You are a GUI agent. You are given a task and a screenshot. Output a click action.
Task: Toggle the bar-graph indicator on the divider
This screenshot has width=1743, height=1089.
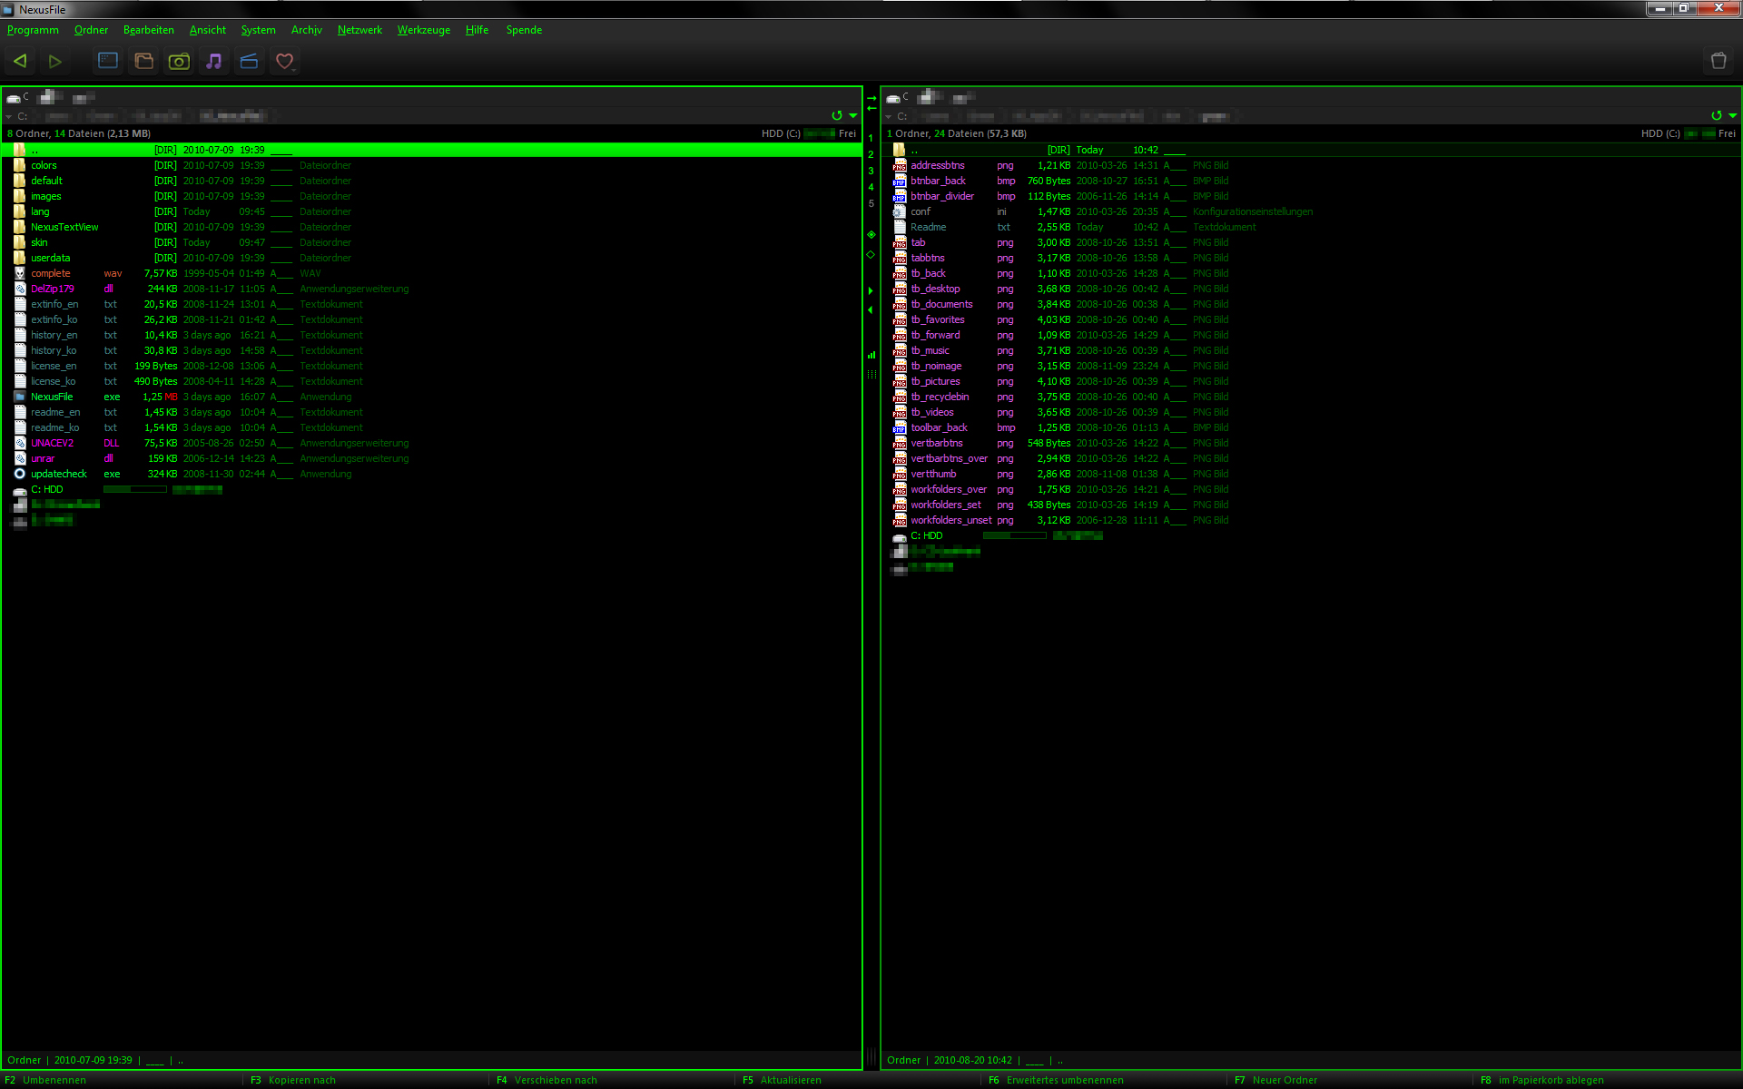click(871, 355)
